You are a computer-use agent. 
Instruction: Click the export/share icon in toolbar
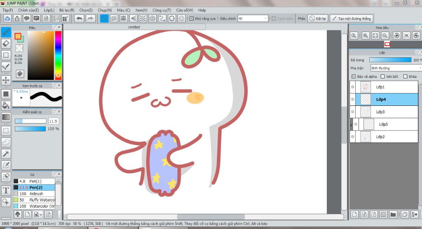pos(17,19)
